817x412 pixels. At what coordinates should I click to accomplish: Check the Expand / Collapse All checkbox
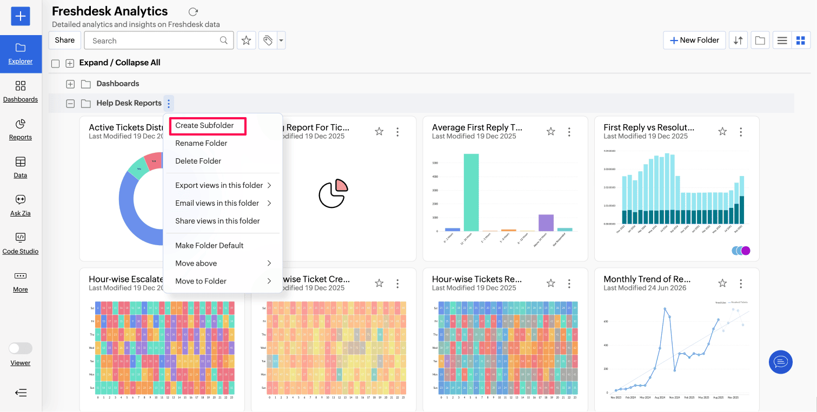pyautogui.click(x=55, y=64)
